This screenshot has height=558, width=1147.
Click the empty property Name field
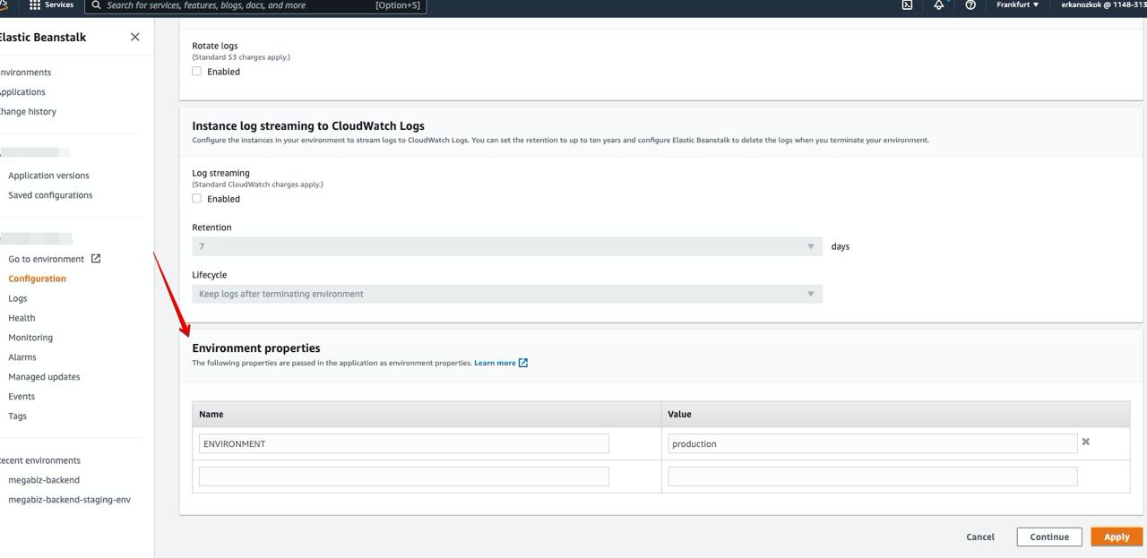pyautogui.click(x=404, y=476)
